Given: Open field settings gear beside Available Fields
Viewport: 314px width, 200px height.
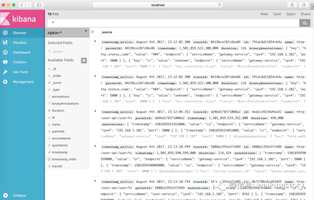Looking at the screenshot, I should 84,60.
